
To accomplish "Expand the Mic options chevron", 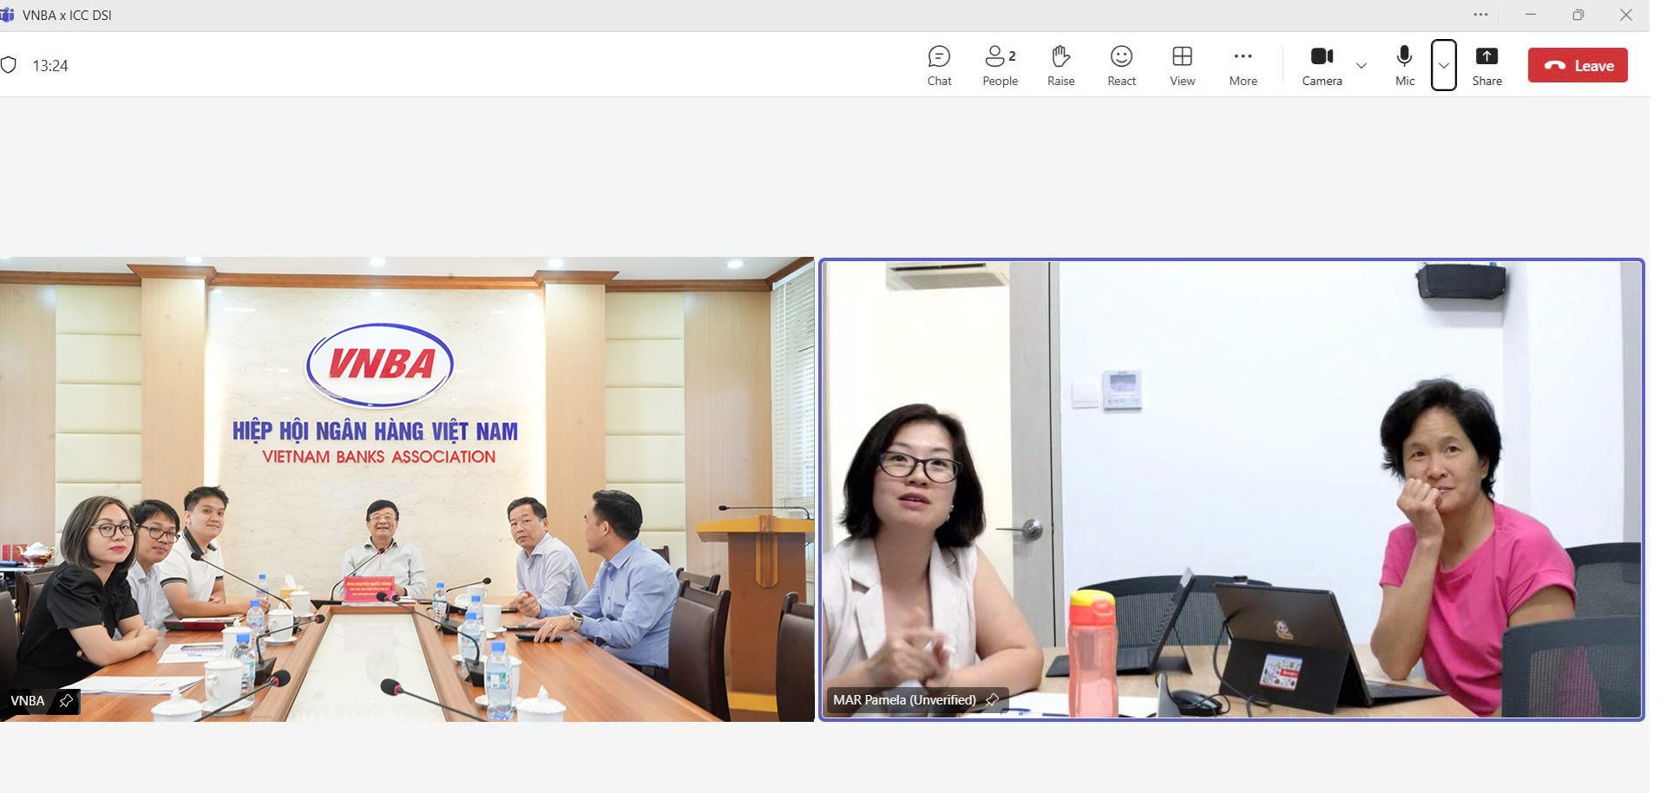I will [1443, 66].
